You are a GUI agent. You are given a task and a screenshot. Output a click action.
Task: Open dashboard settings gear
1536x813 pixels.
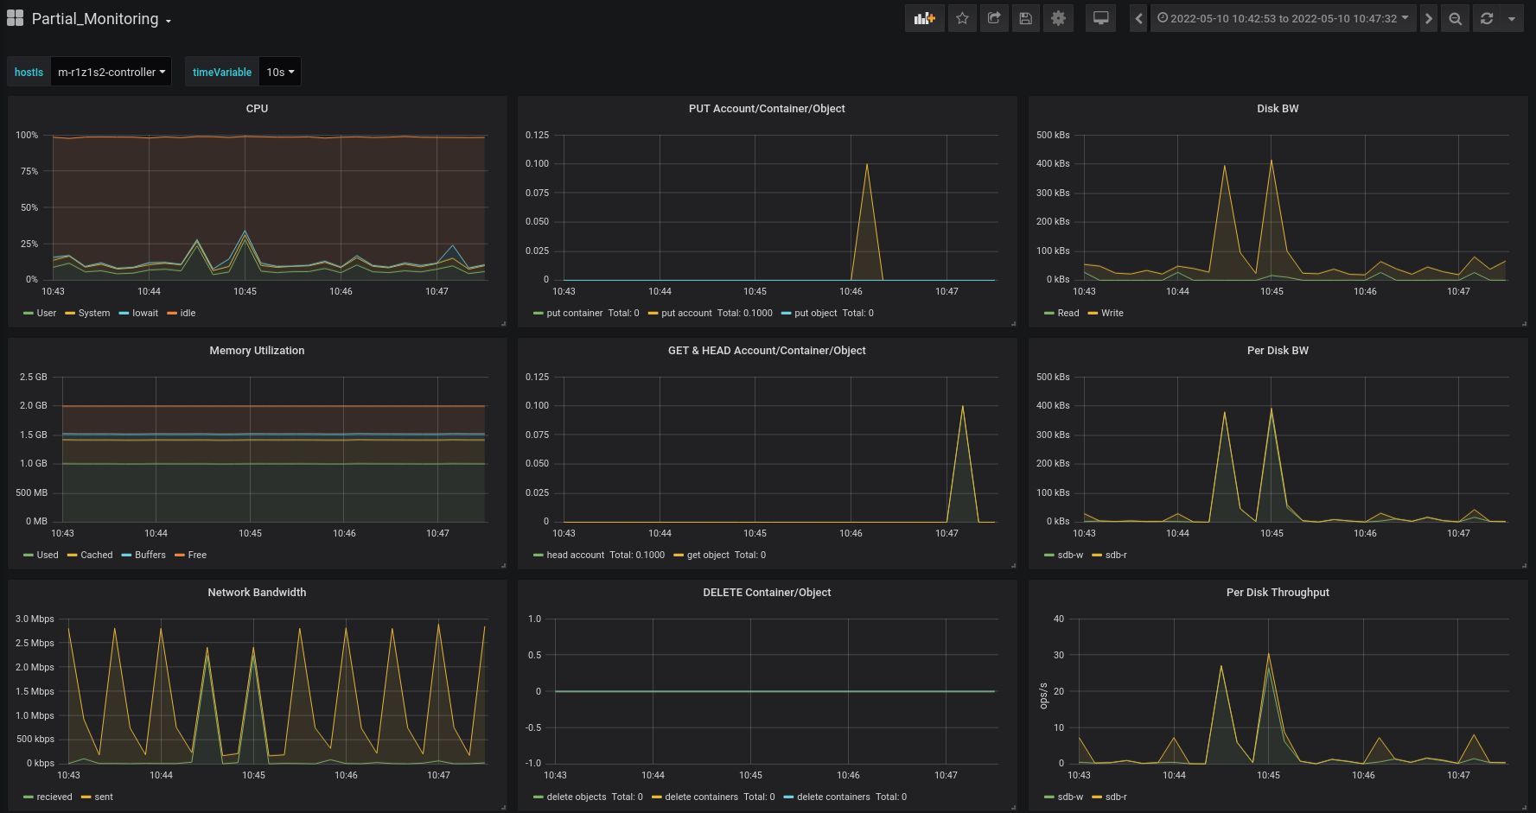(x=1058, y=18)
